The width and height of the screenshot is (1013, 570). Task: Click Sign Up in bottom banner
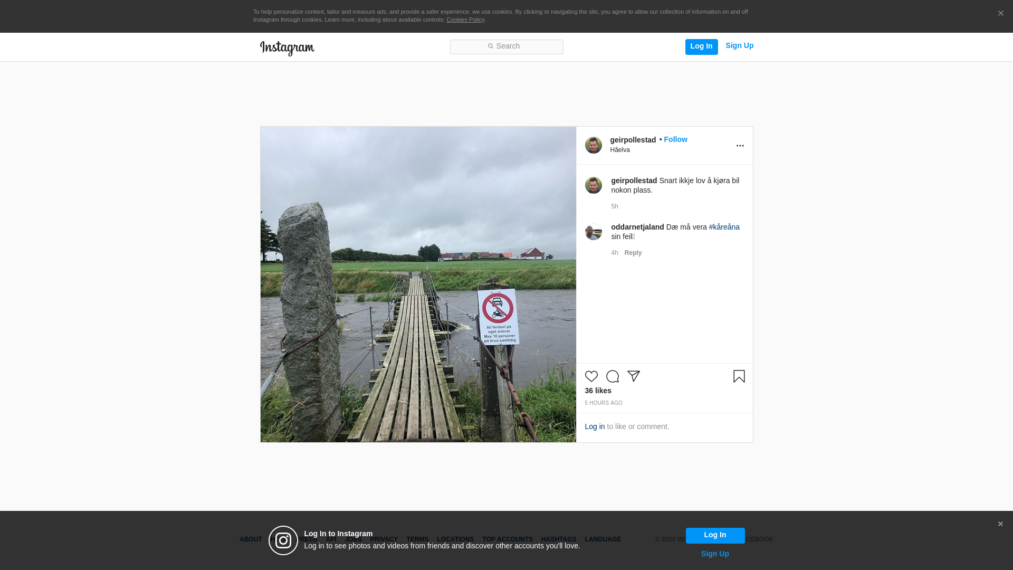[715, 554]
